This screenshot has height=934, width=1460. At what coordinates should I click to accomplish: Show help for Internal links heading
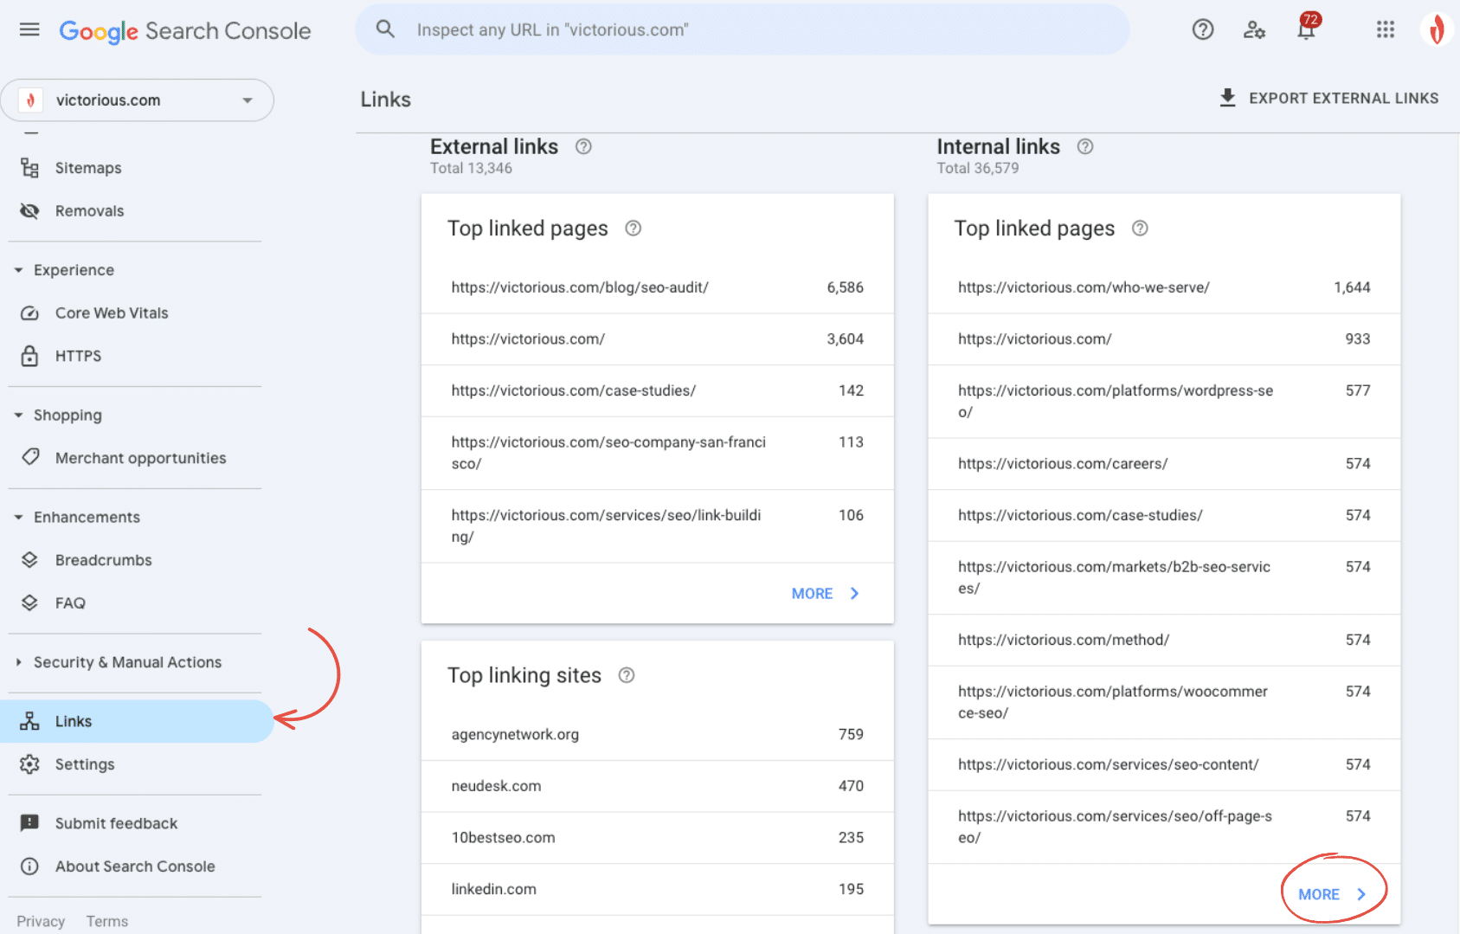1085,146
